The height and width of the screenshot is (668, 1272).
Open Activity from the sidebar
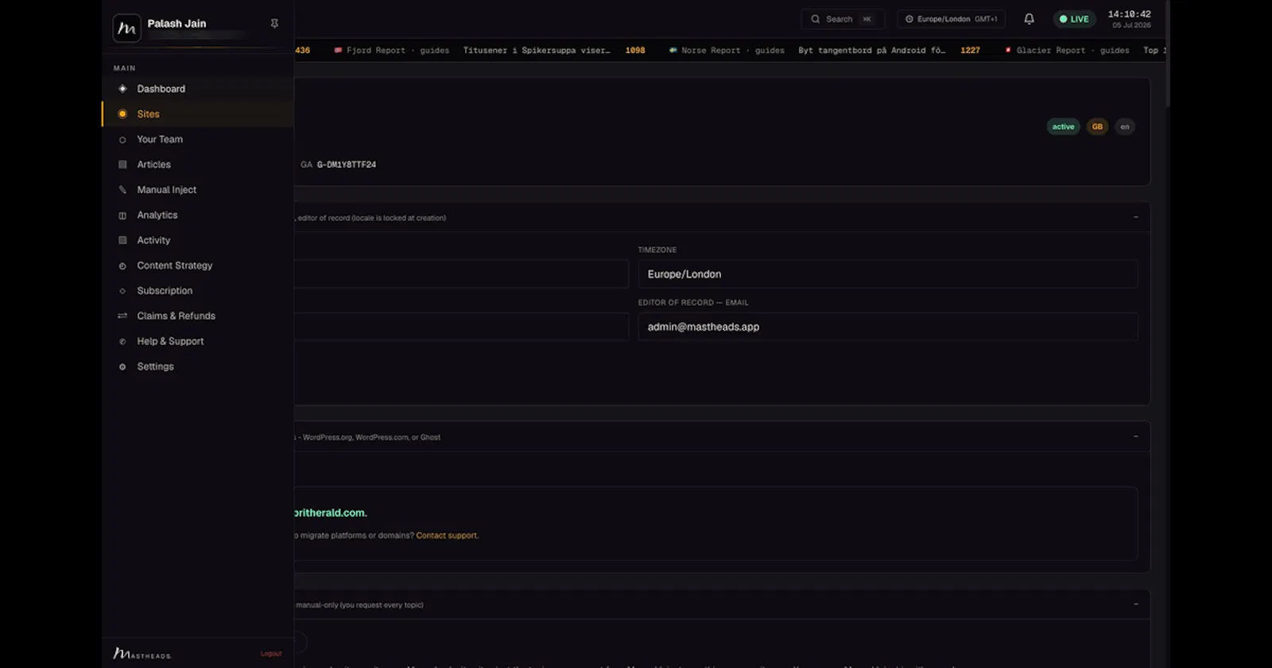(x=198, y=240)
